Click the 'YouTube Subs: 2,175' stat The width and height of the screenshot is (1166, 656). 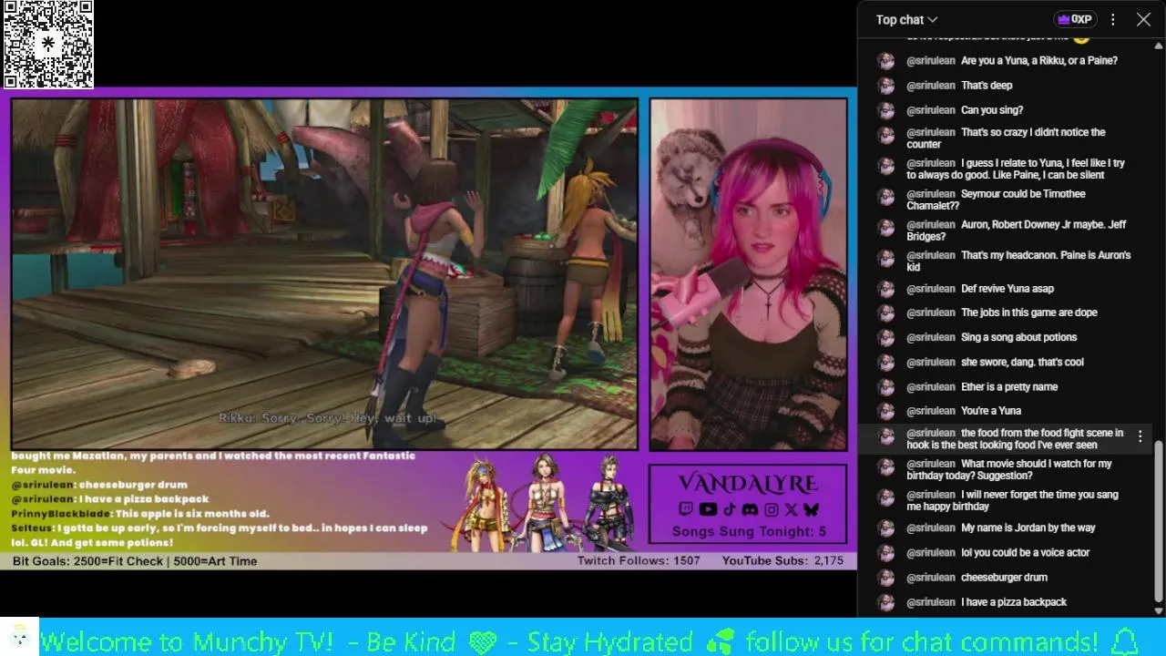tap(782, 561)
